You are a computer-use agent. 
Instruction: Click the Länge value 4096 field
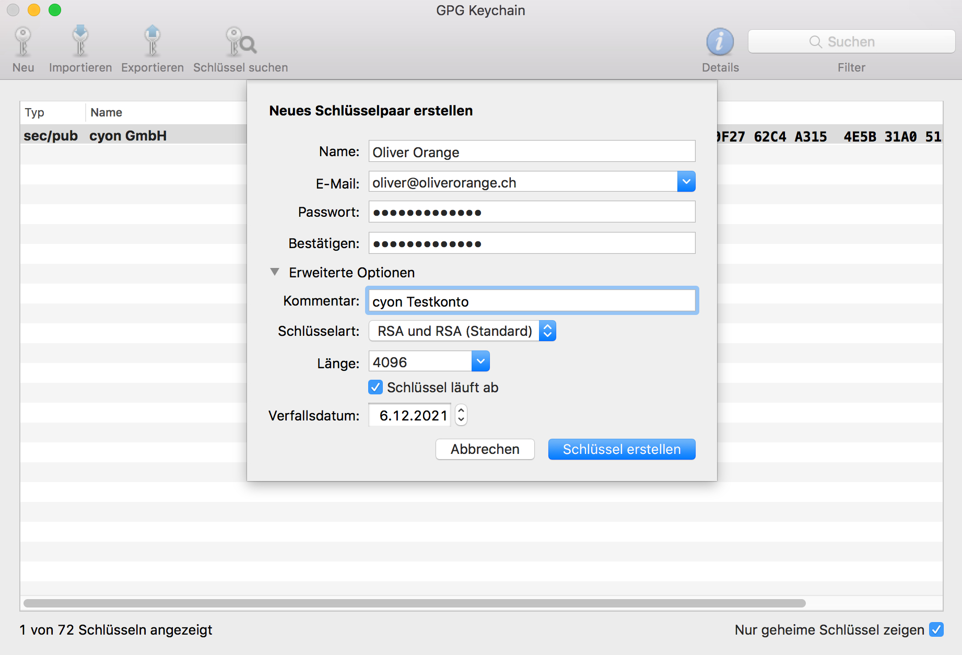click(420, 361)
